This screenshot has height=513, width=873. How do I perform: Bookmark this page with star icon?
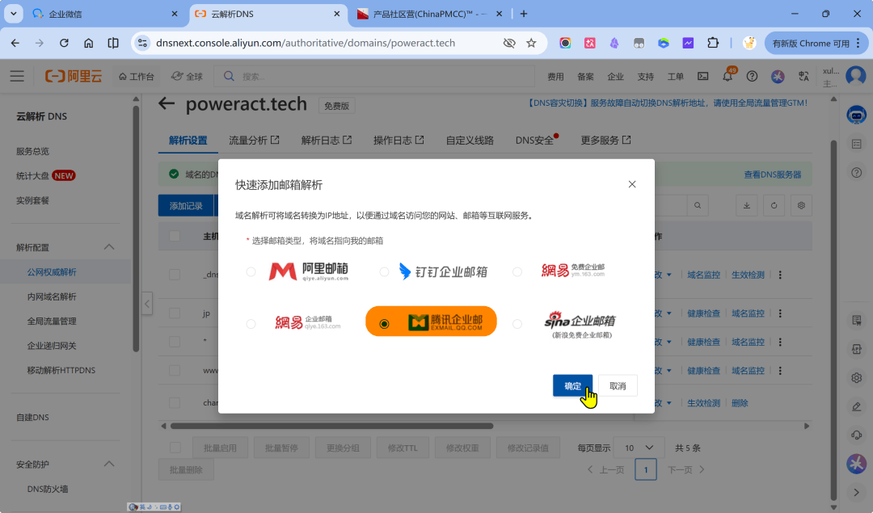point(531,43)
